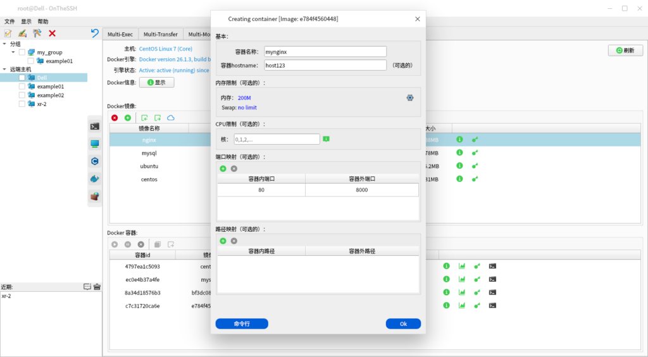The height and width of the screenshot is (357, 648).
Task: Click the memory limit settings gear icon
Action: pos(410,97)
